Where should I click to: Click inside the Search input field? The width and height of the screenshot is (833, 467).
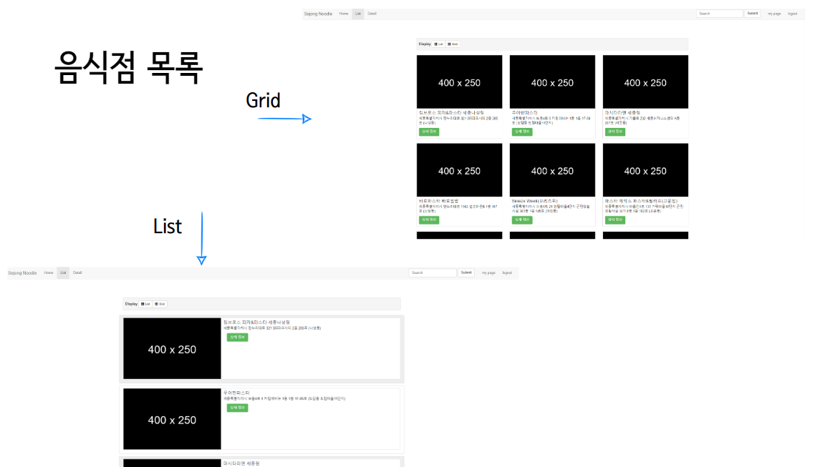point(718,13)
